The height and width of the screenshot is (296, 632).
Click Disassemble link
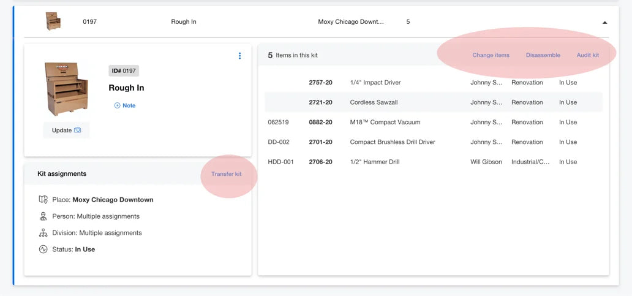(x=543, y=55)
